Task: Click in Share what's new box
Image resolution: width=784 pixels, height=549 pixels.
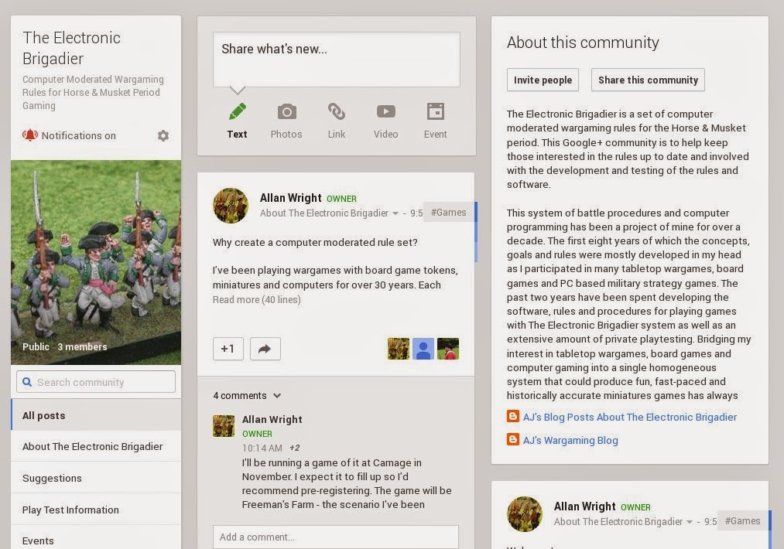Action: tap(337, 60)
